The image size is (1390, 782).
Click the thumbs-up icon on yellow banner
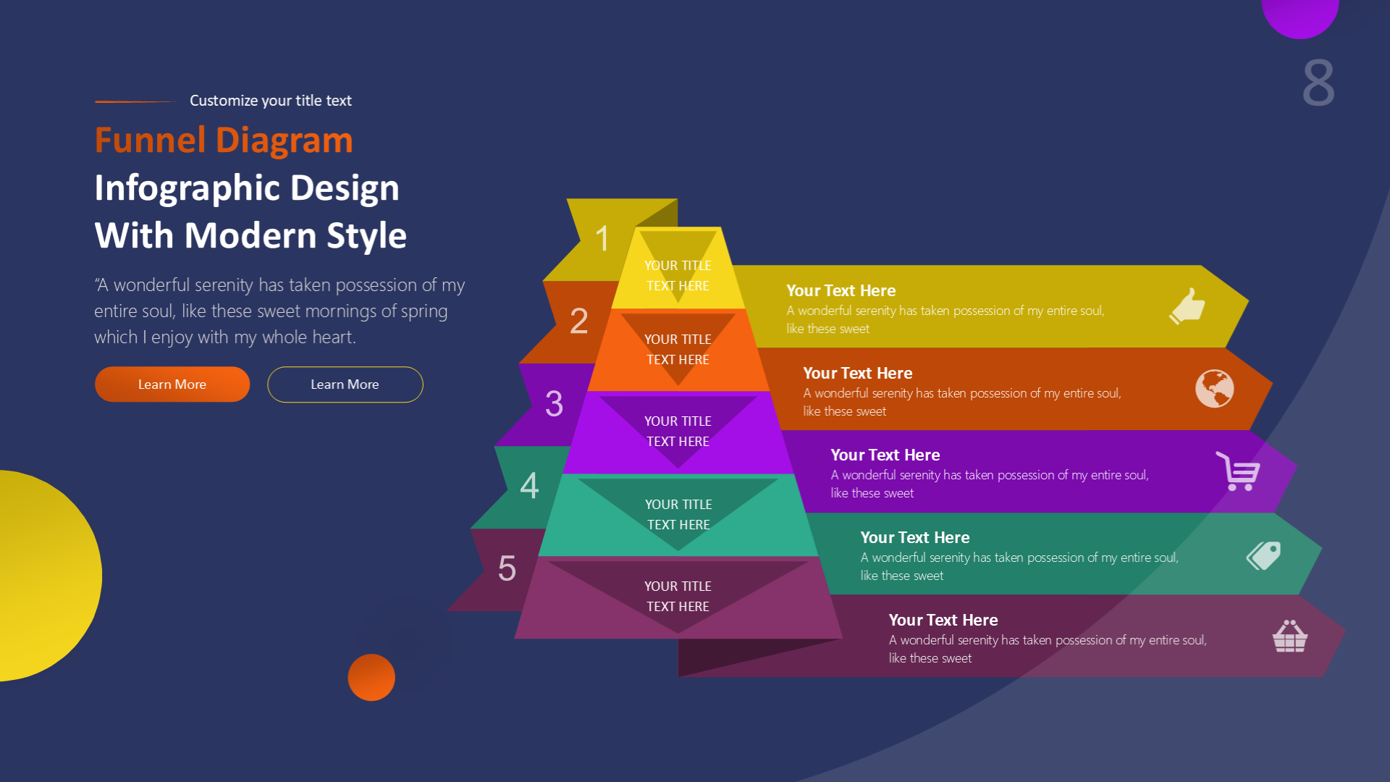pyautogui.click(x=1186, y=307)
